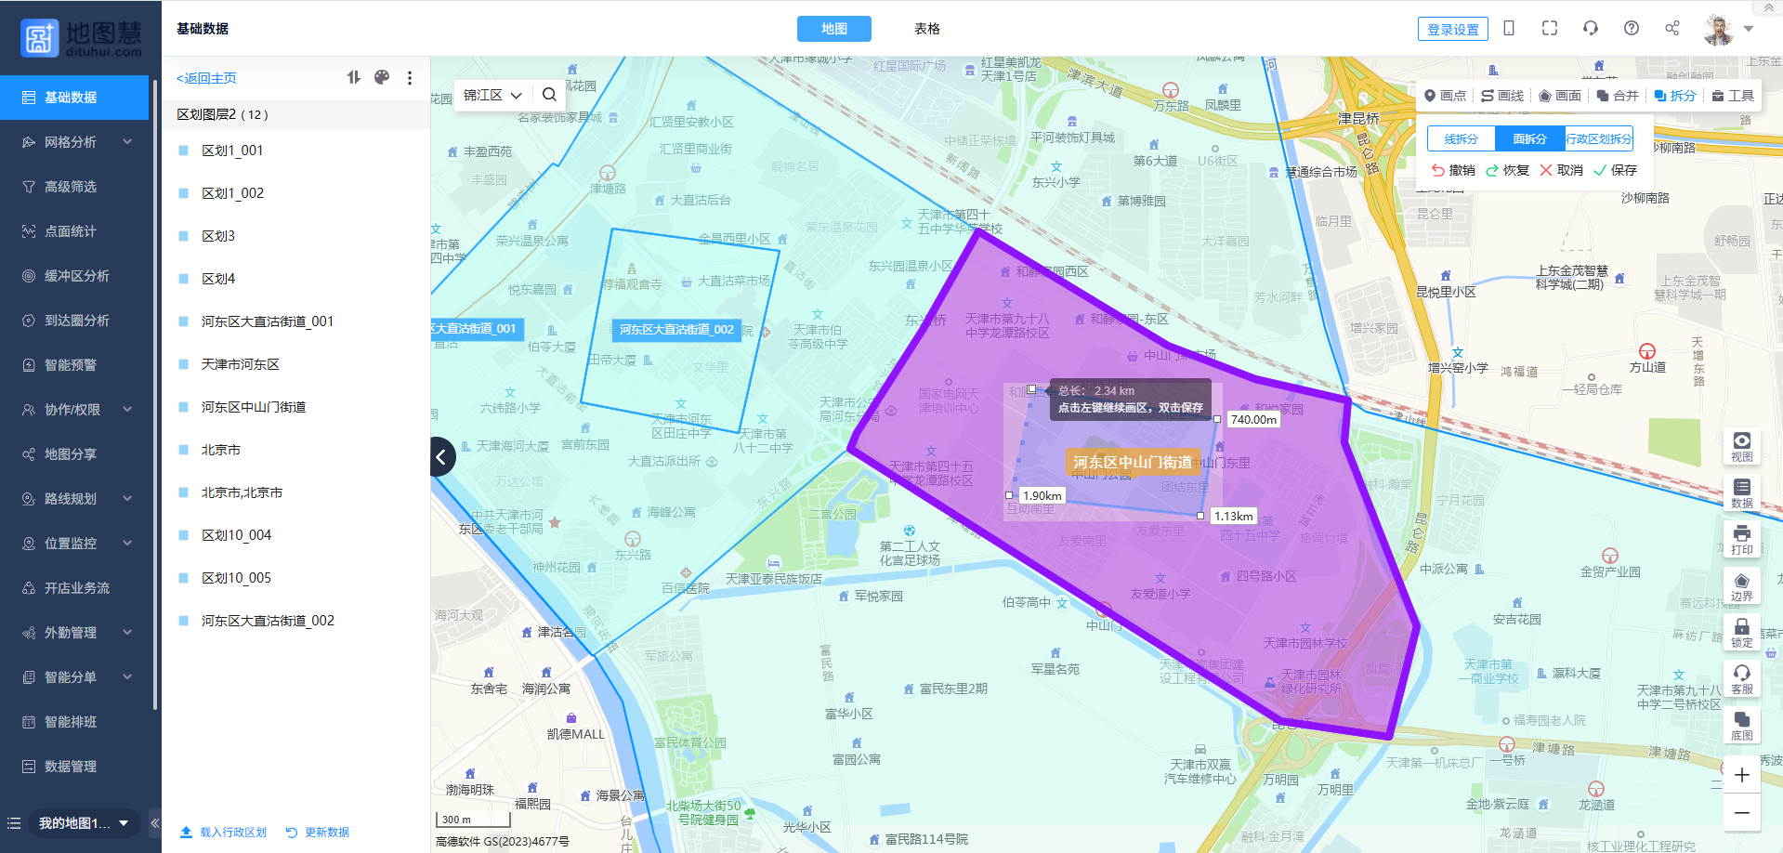Click the Print tool on map
Screen dimensions: 1783x853
[1741, 539]
